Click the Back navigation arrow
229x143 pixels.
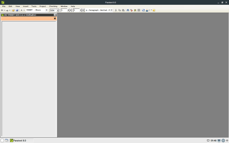coord(2,10)
